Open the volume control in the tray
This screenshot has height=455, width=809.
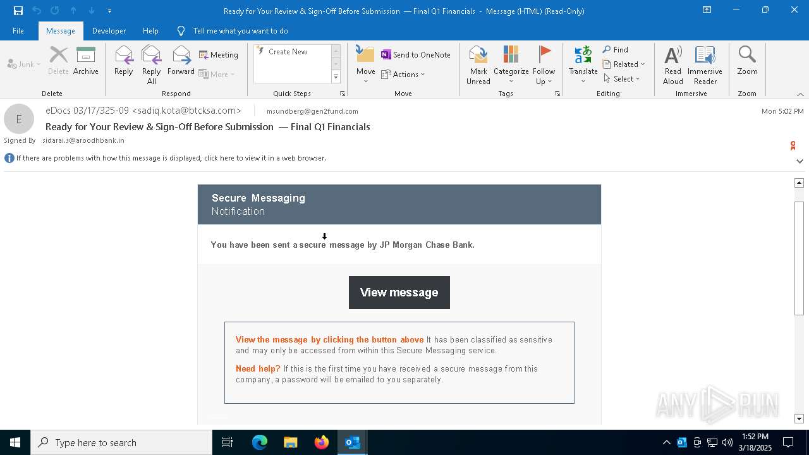pos(727,442)
